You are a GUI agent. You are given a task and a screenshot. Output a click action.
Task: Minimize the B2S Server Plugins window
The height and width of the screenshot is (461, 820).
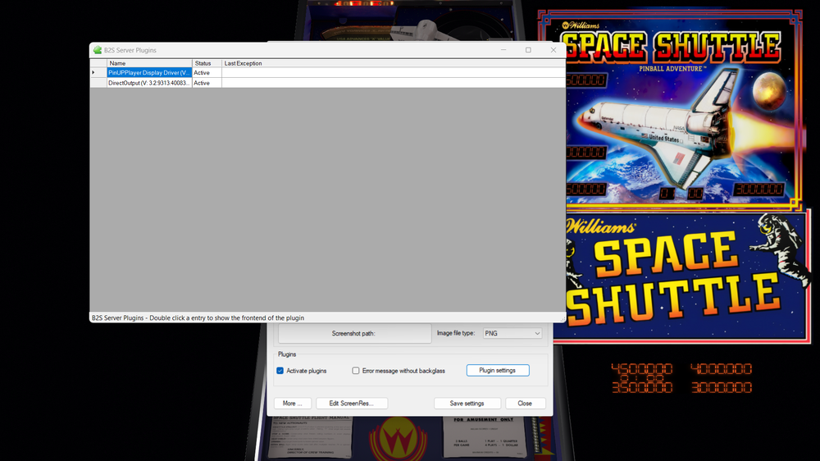coord(503,50)
